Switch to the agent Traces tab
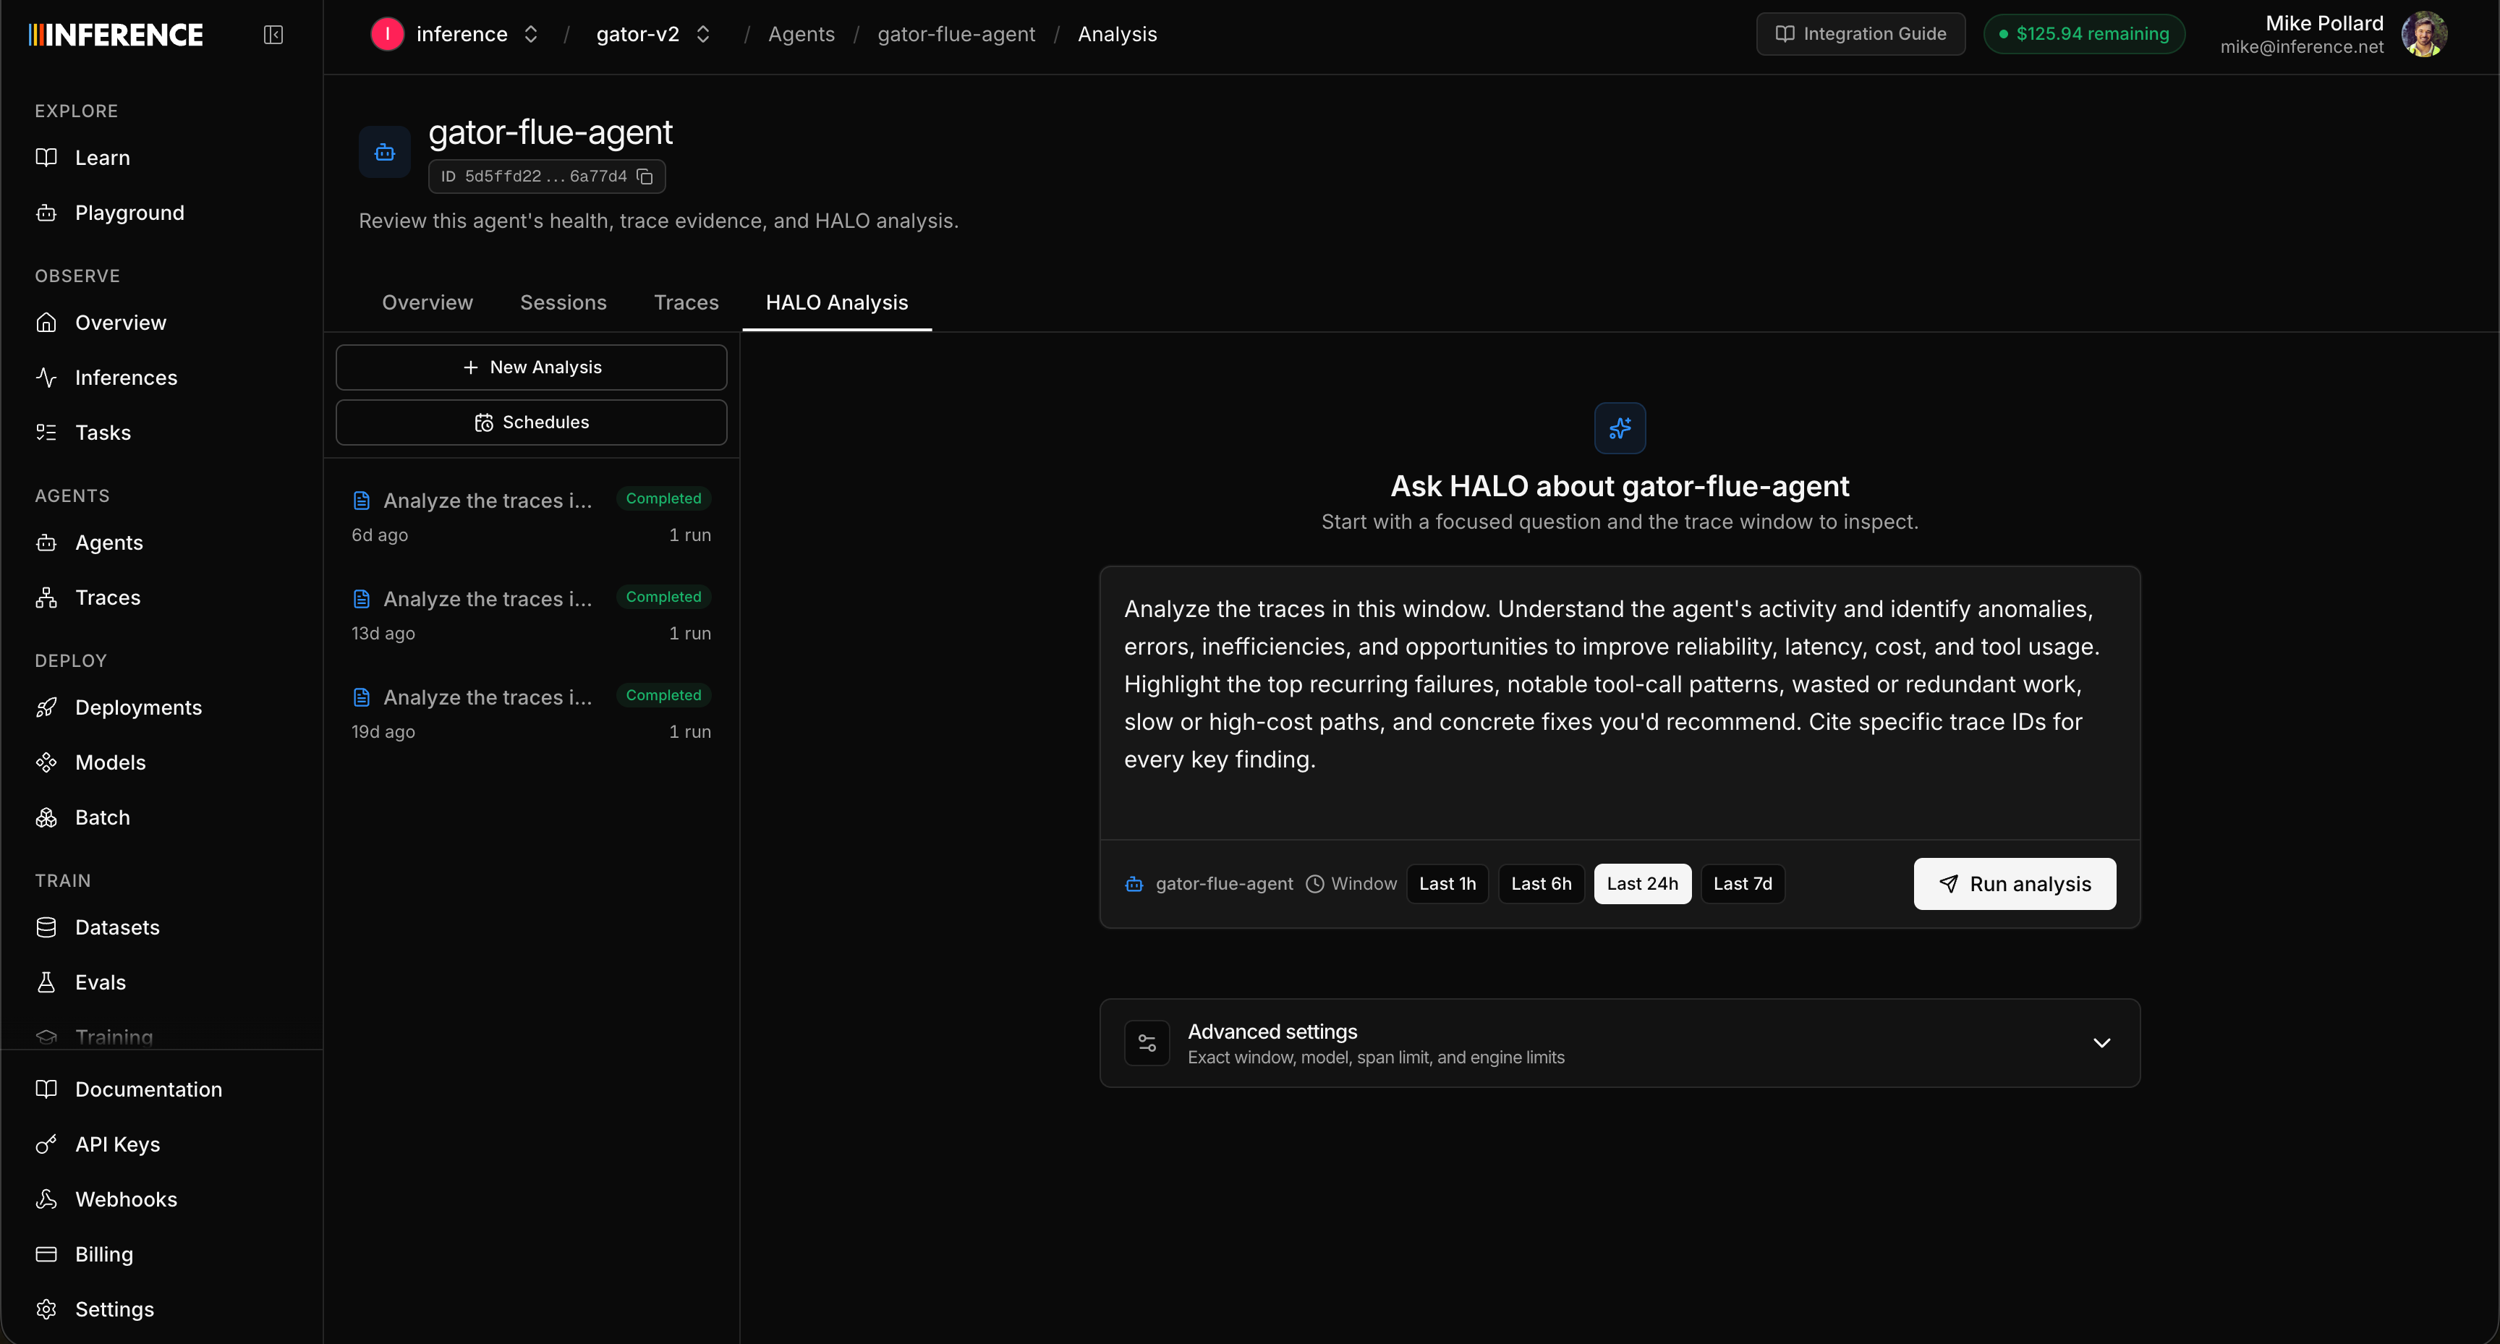 coord(686,303)
